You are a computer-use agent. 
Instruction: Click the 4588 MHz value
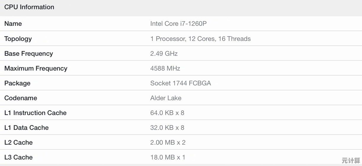tap(165, 68)
